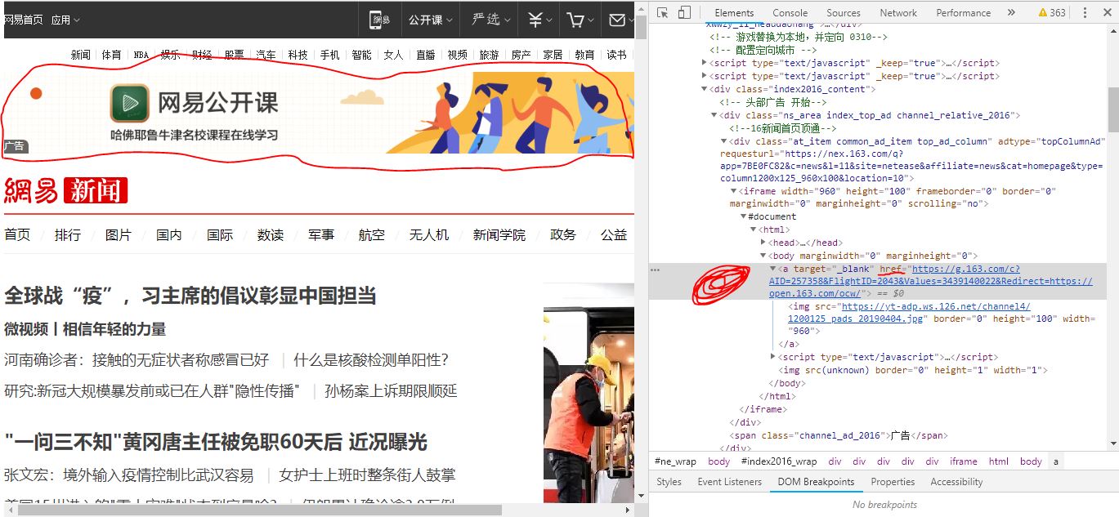Open the Event Listeners pane tab
The height and width of the screenshot is (517, 1119).
pyautogui.click(x=729, y=482)
